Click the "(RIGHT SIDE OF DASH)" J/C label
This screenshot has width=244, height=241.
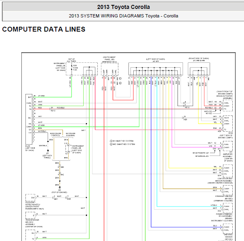199,58
